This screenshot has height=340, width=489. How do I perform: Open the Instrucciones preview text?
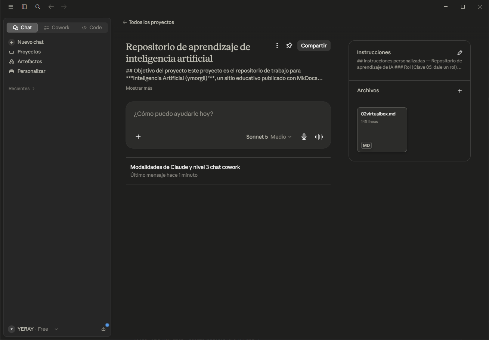[409, 64]
